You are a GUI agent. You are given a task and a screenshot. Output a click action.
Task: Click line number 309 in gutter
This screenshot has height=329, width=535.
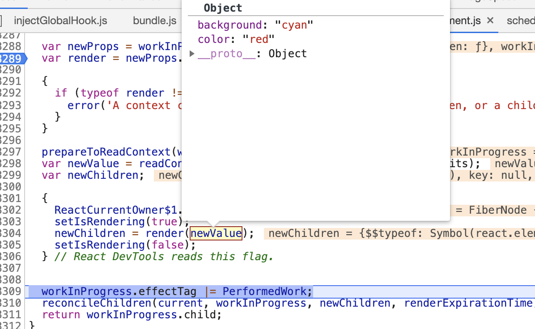(x=11, y=291)
